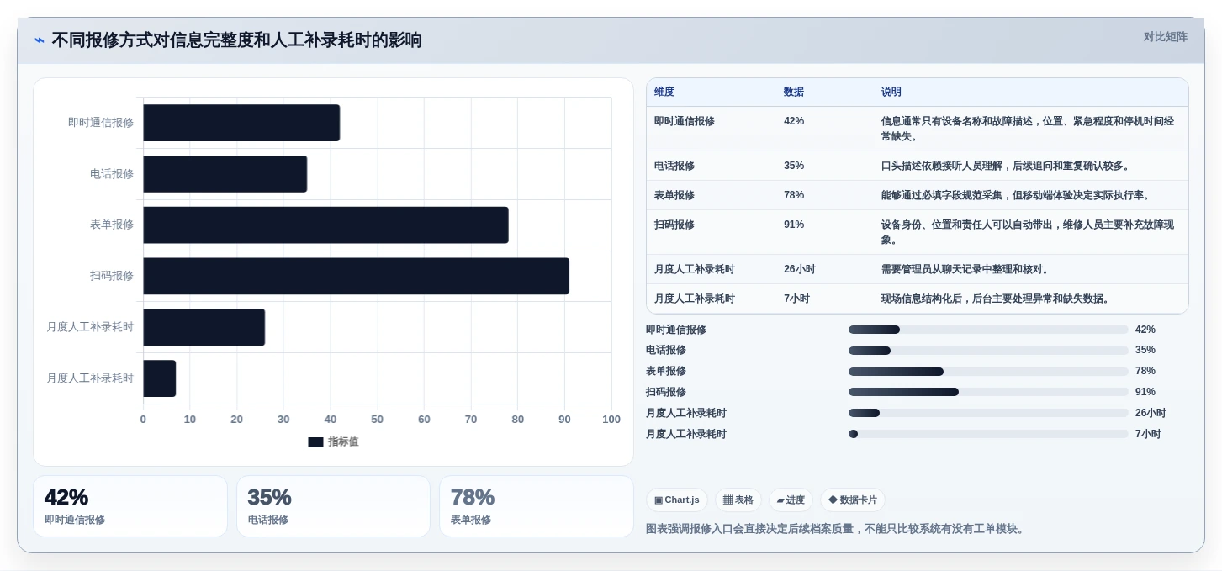The image size is (1222, 571).
Task: Click the 对比矩阵 badge in the header
Action: tap(1166, 37)
